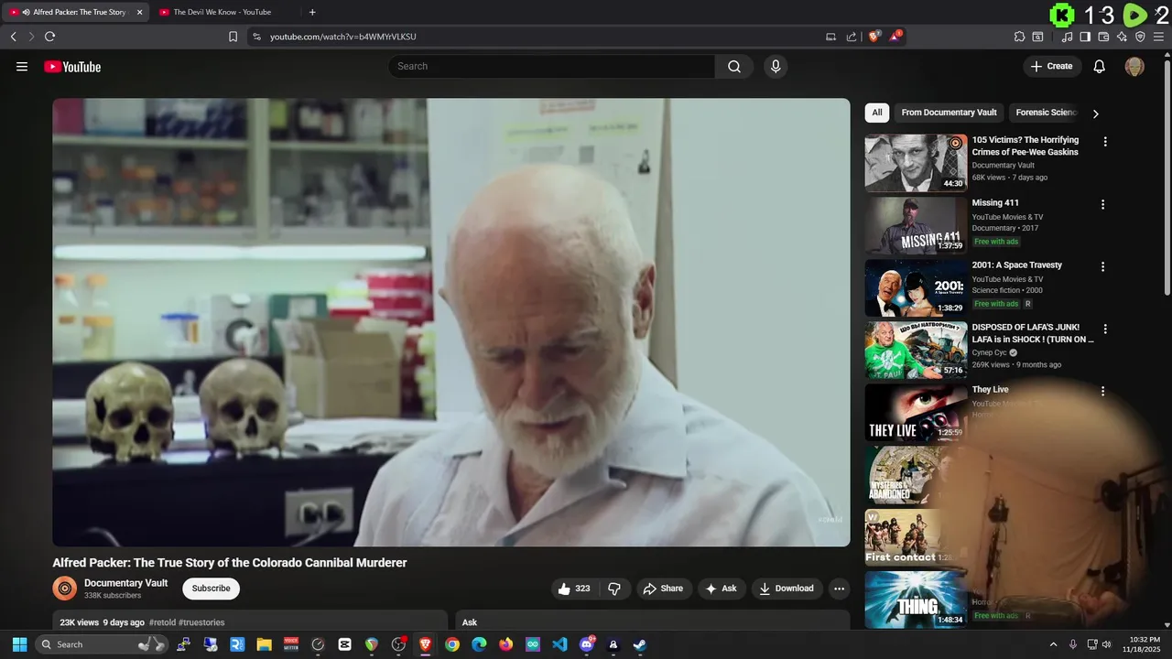Go back in browser history
The width and height of the screenshot is (1172, 659).
pyautogui.click(x=13, y=37)
